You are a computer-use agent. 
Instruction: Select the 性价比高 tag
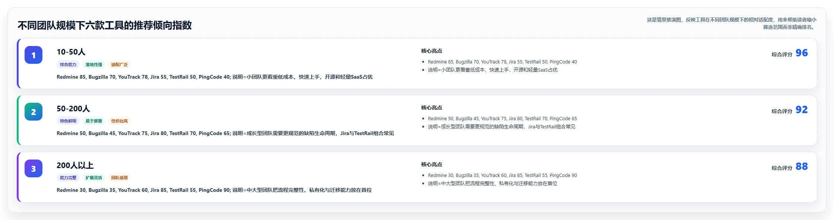pos(120,121)
